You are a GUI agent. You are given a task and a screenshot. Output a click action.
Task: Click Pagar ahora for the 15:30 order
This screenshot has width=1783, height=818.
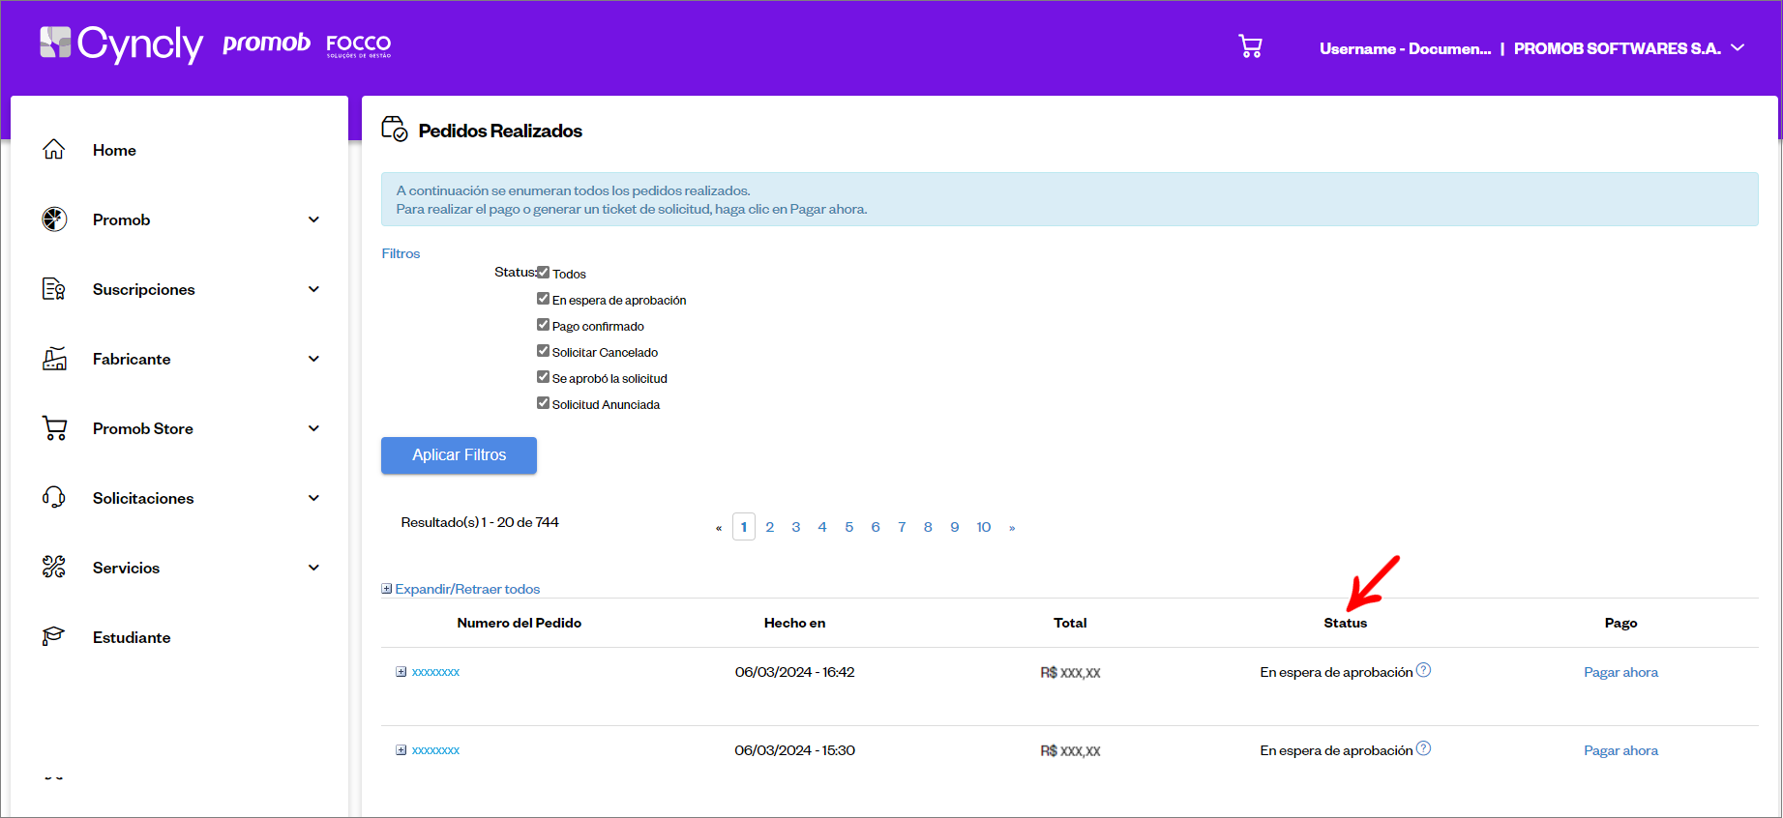pyautogui.click(x=1620, y=750)
